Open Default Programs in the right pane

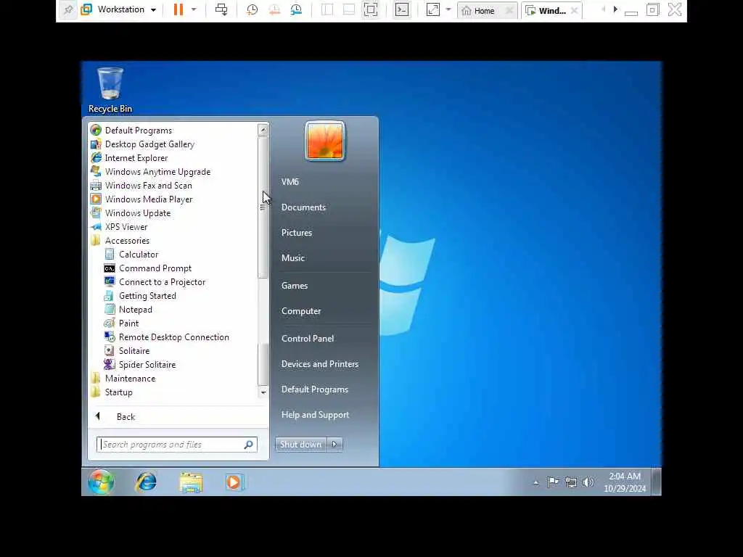coord(315,389)
